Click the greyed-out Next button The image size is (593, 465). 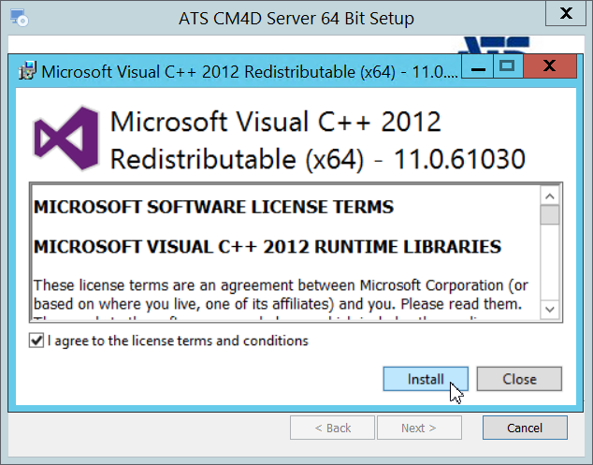tap(418, 428)
